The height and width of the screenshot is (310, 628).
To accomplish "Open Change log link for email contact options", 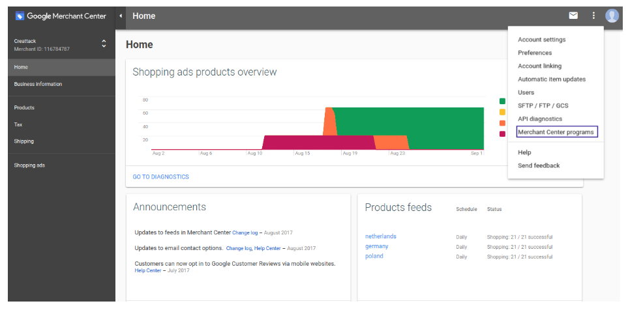I will click(239, 248).
